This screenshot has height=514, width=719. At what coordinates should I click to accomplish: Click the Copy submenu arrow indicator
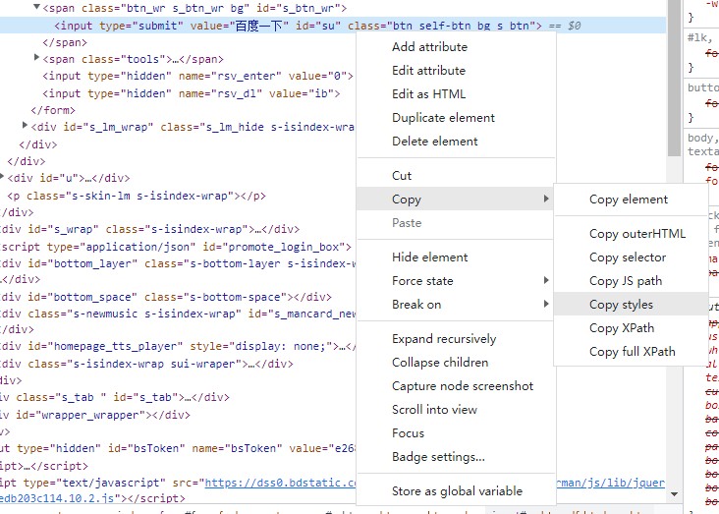point(546,199)
